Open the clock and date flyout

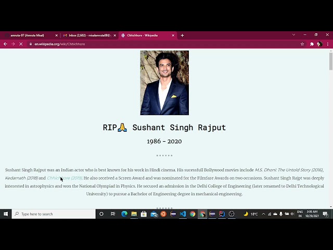pos(312,214)
